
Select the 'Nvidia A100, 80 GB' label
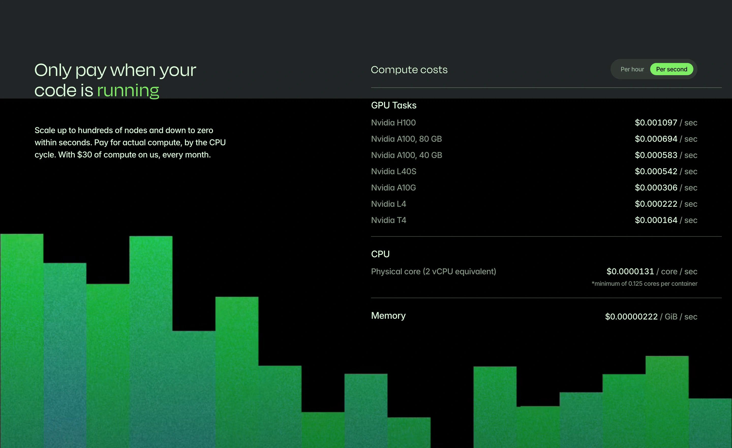tap(406, 139)
